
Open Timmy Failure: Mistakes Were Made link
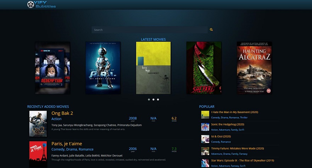(x=238, y=148)
